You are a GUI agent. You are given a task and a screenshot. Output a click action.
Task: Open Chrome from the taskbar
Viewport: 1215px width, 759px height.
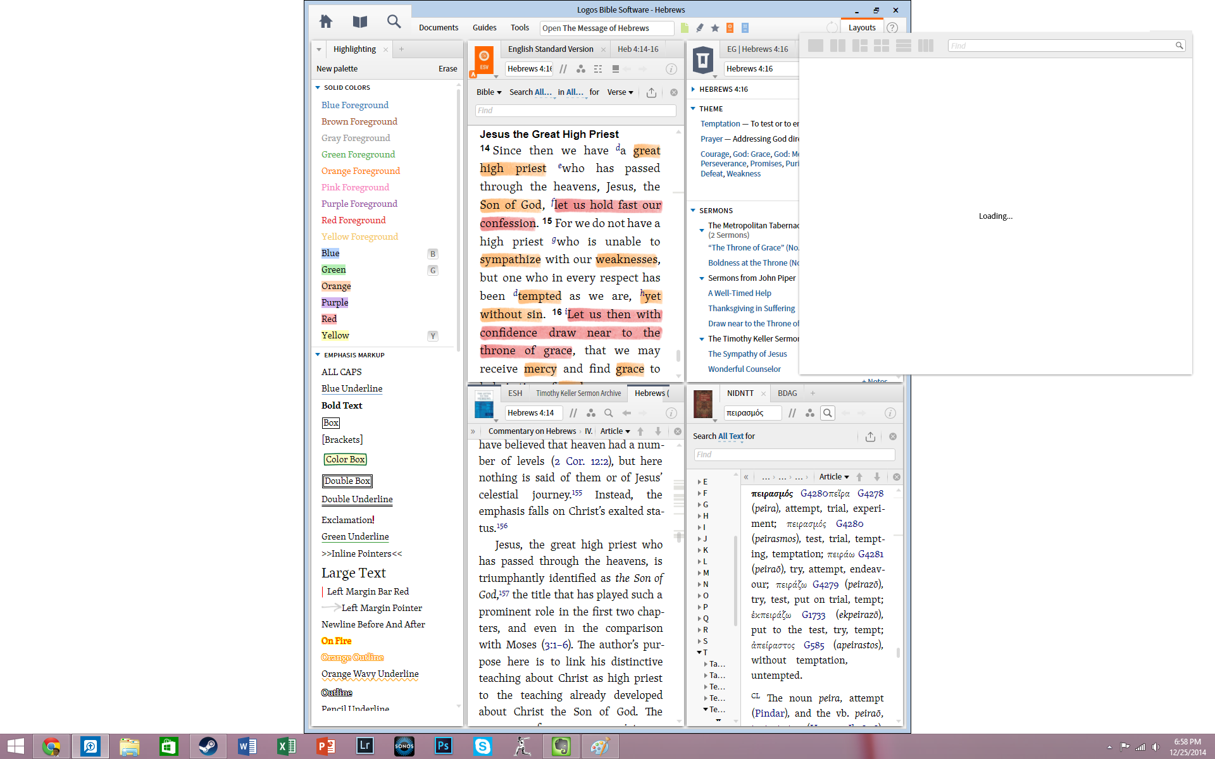pos(51,746)
